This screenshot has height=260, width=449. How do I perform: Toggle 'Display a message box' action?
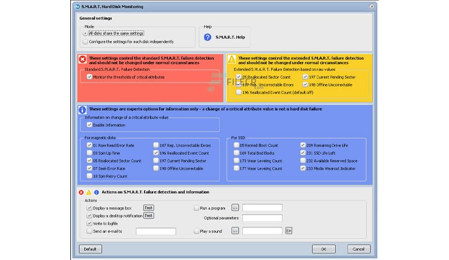(x=89, y=208)
